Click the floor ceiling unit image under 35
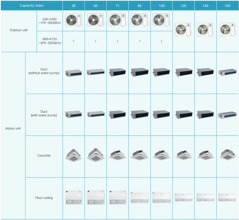 (73, 198)
